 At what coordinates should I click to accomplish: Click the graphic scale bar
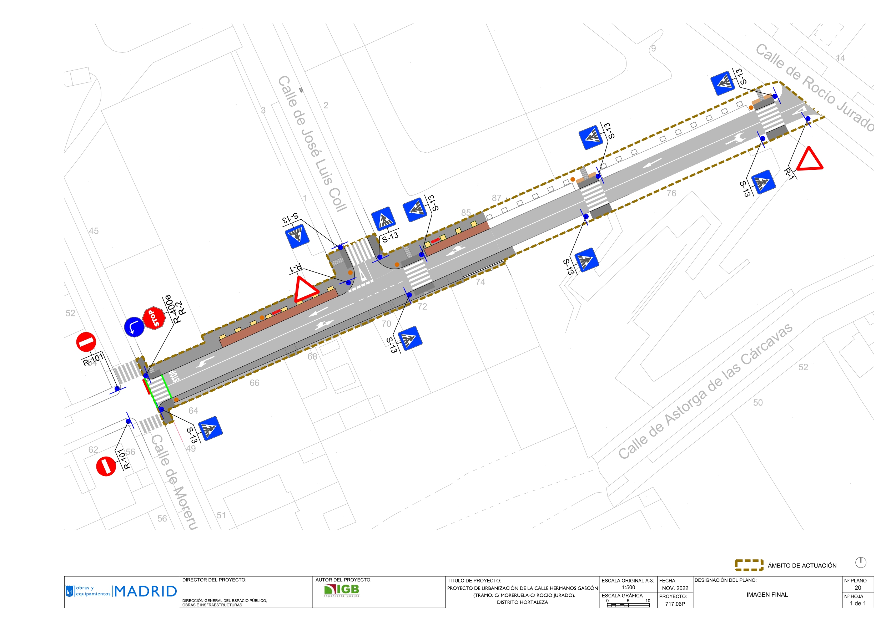(628, 605)
